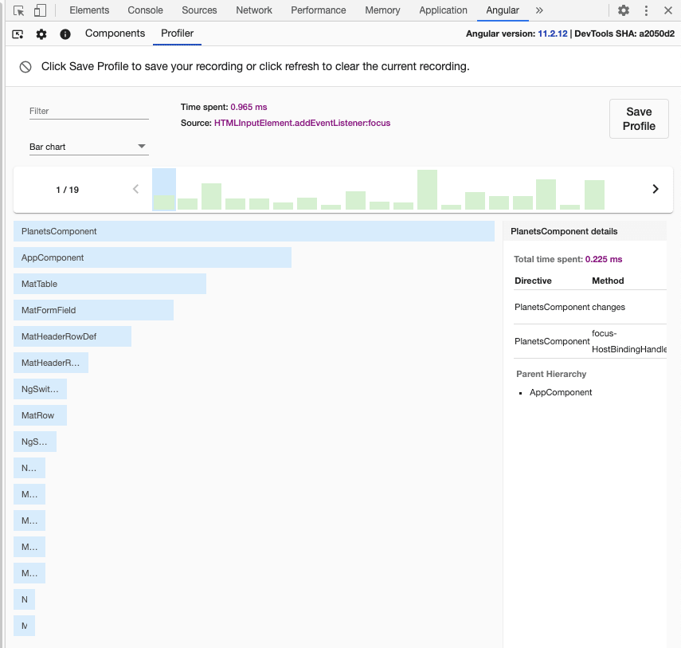Image resolution: width=681 pixels, height=648 pixels.
Task: Go to the previous frame arrow
Action: tap(136, 189)
